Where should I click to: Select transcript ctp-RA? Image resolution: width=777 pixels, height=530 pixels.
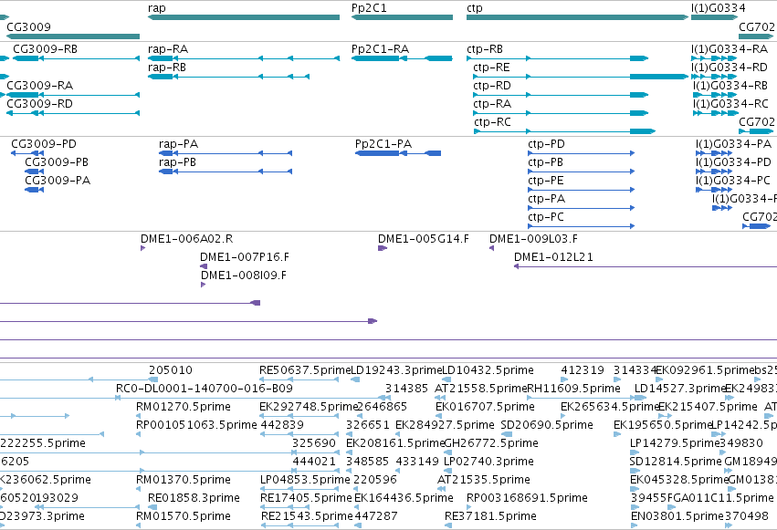point(561,113)
